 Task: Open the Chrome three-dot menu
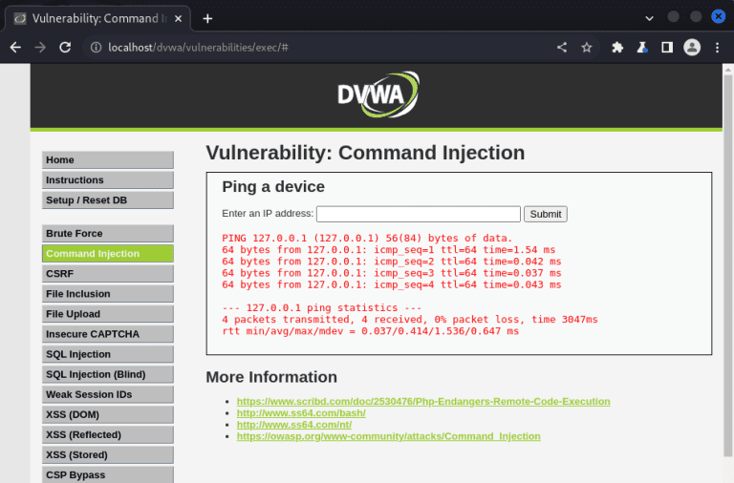tap(718, 48)
